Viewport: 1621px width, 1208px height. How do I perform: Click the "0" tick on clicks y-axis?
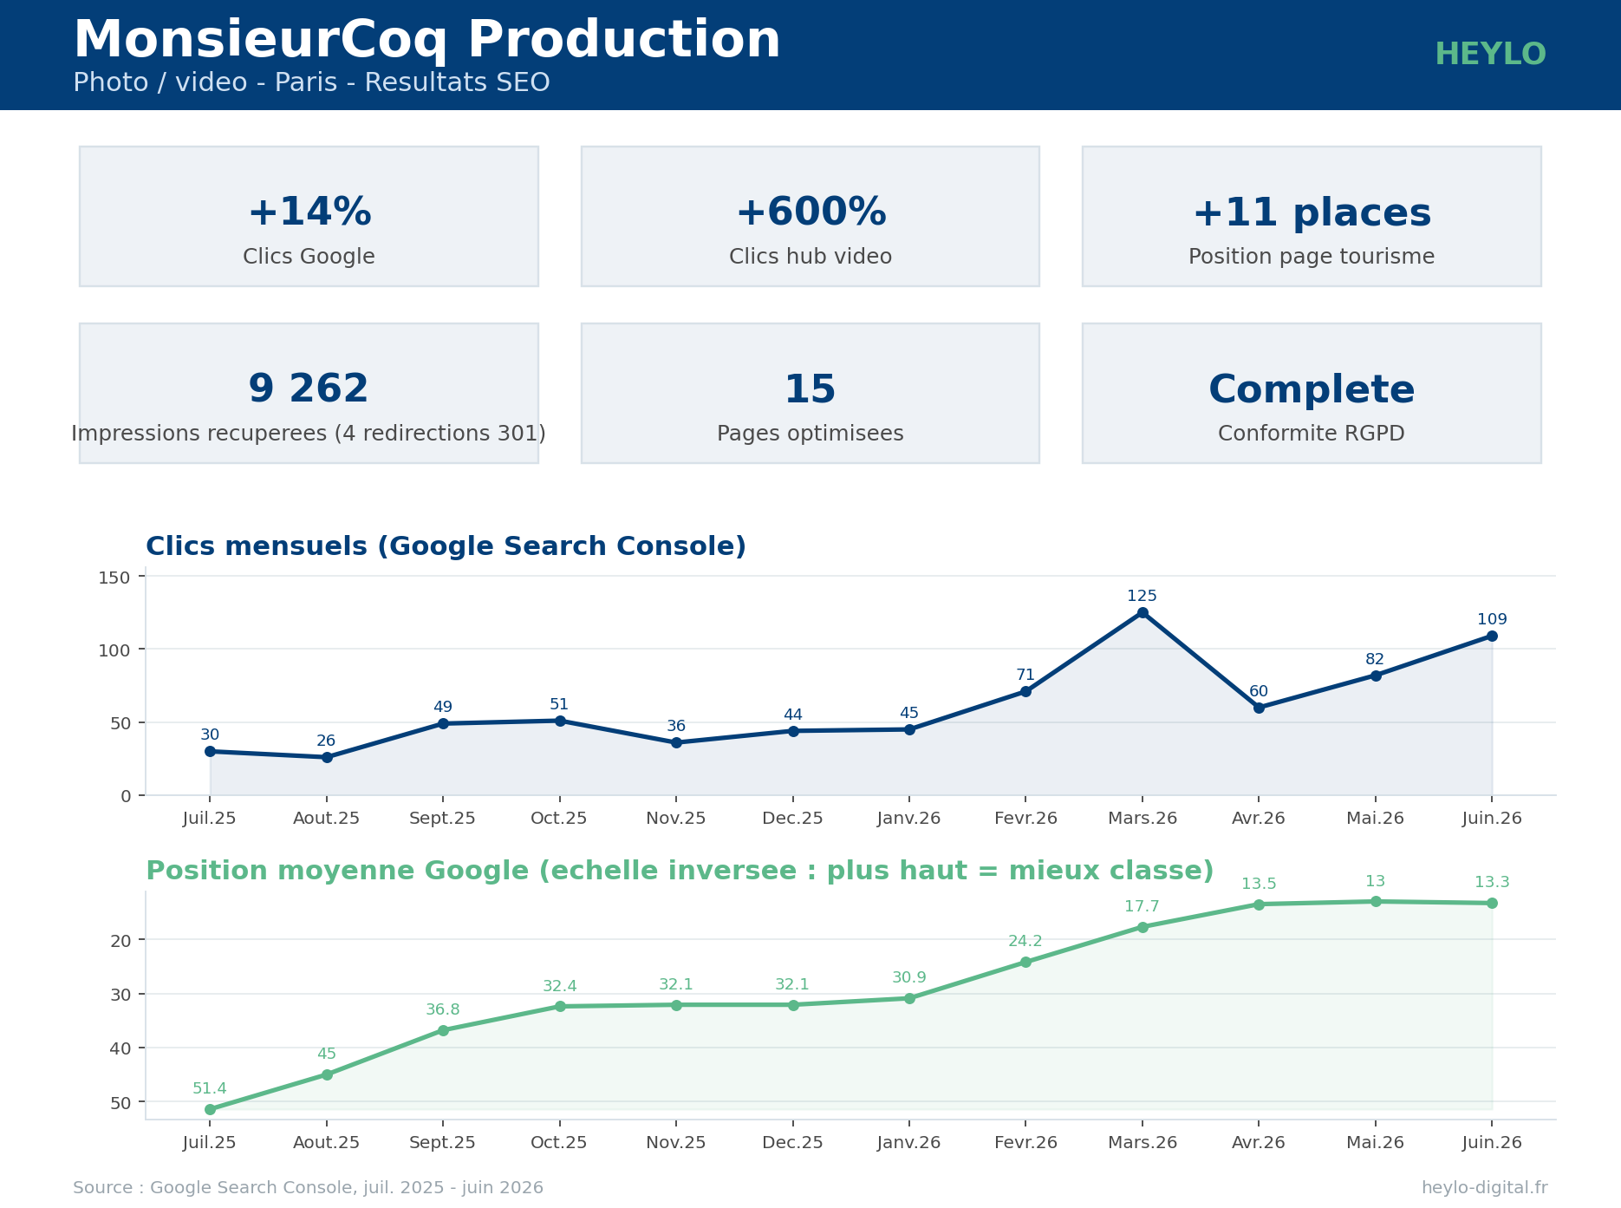[127, 796]
